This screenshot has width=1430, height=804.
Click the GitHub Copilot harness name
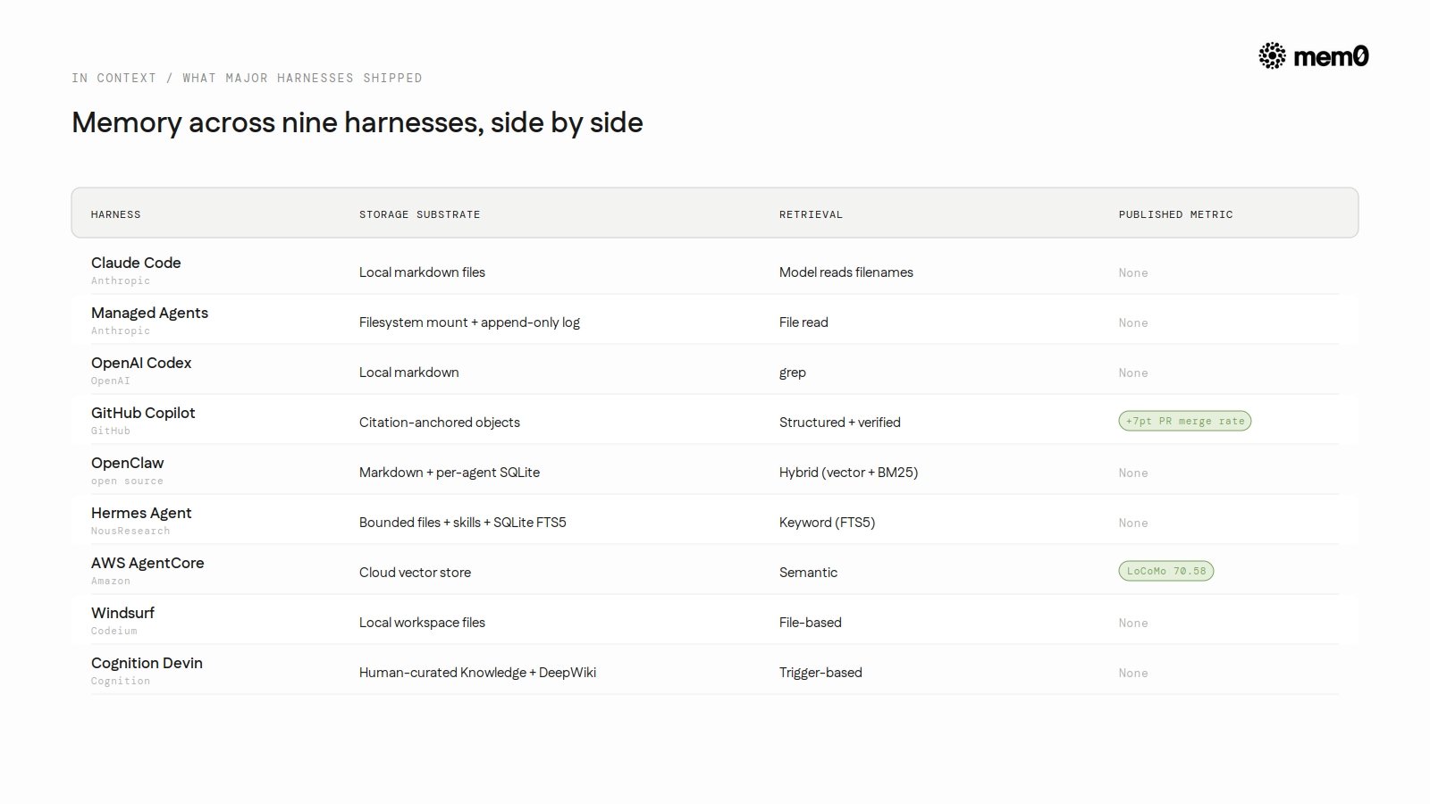[x=143, y=413]
